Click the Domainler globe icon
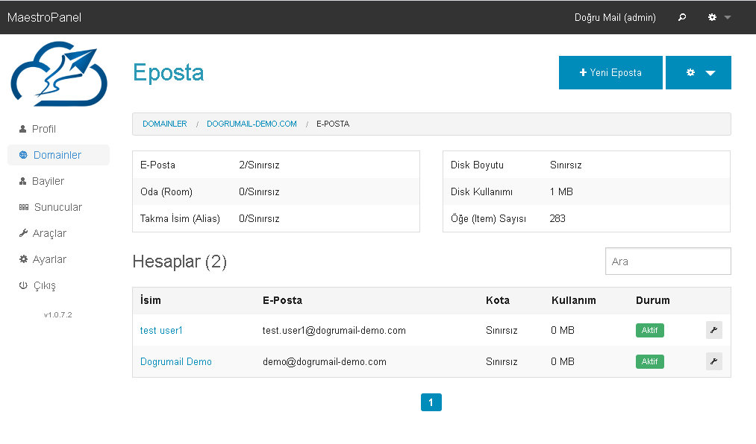756x444 pixels. [x=23, y=155]
